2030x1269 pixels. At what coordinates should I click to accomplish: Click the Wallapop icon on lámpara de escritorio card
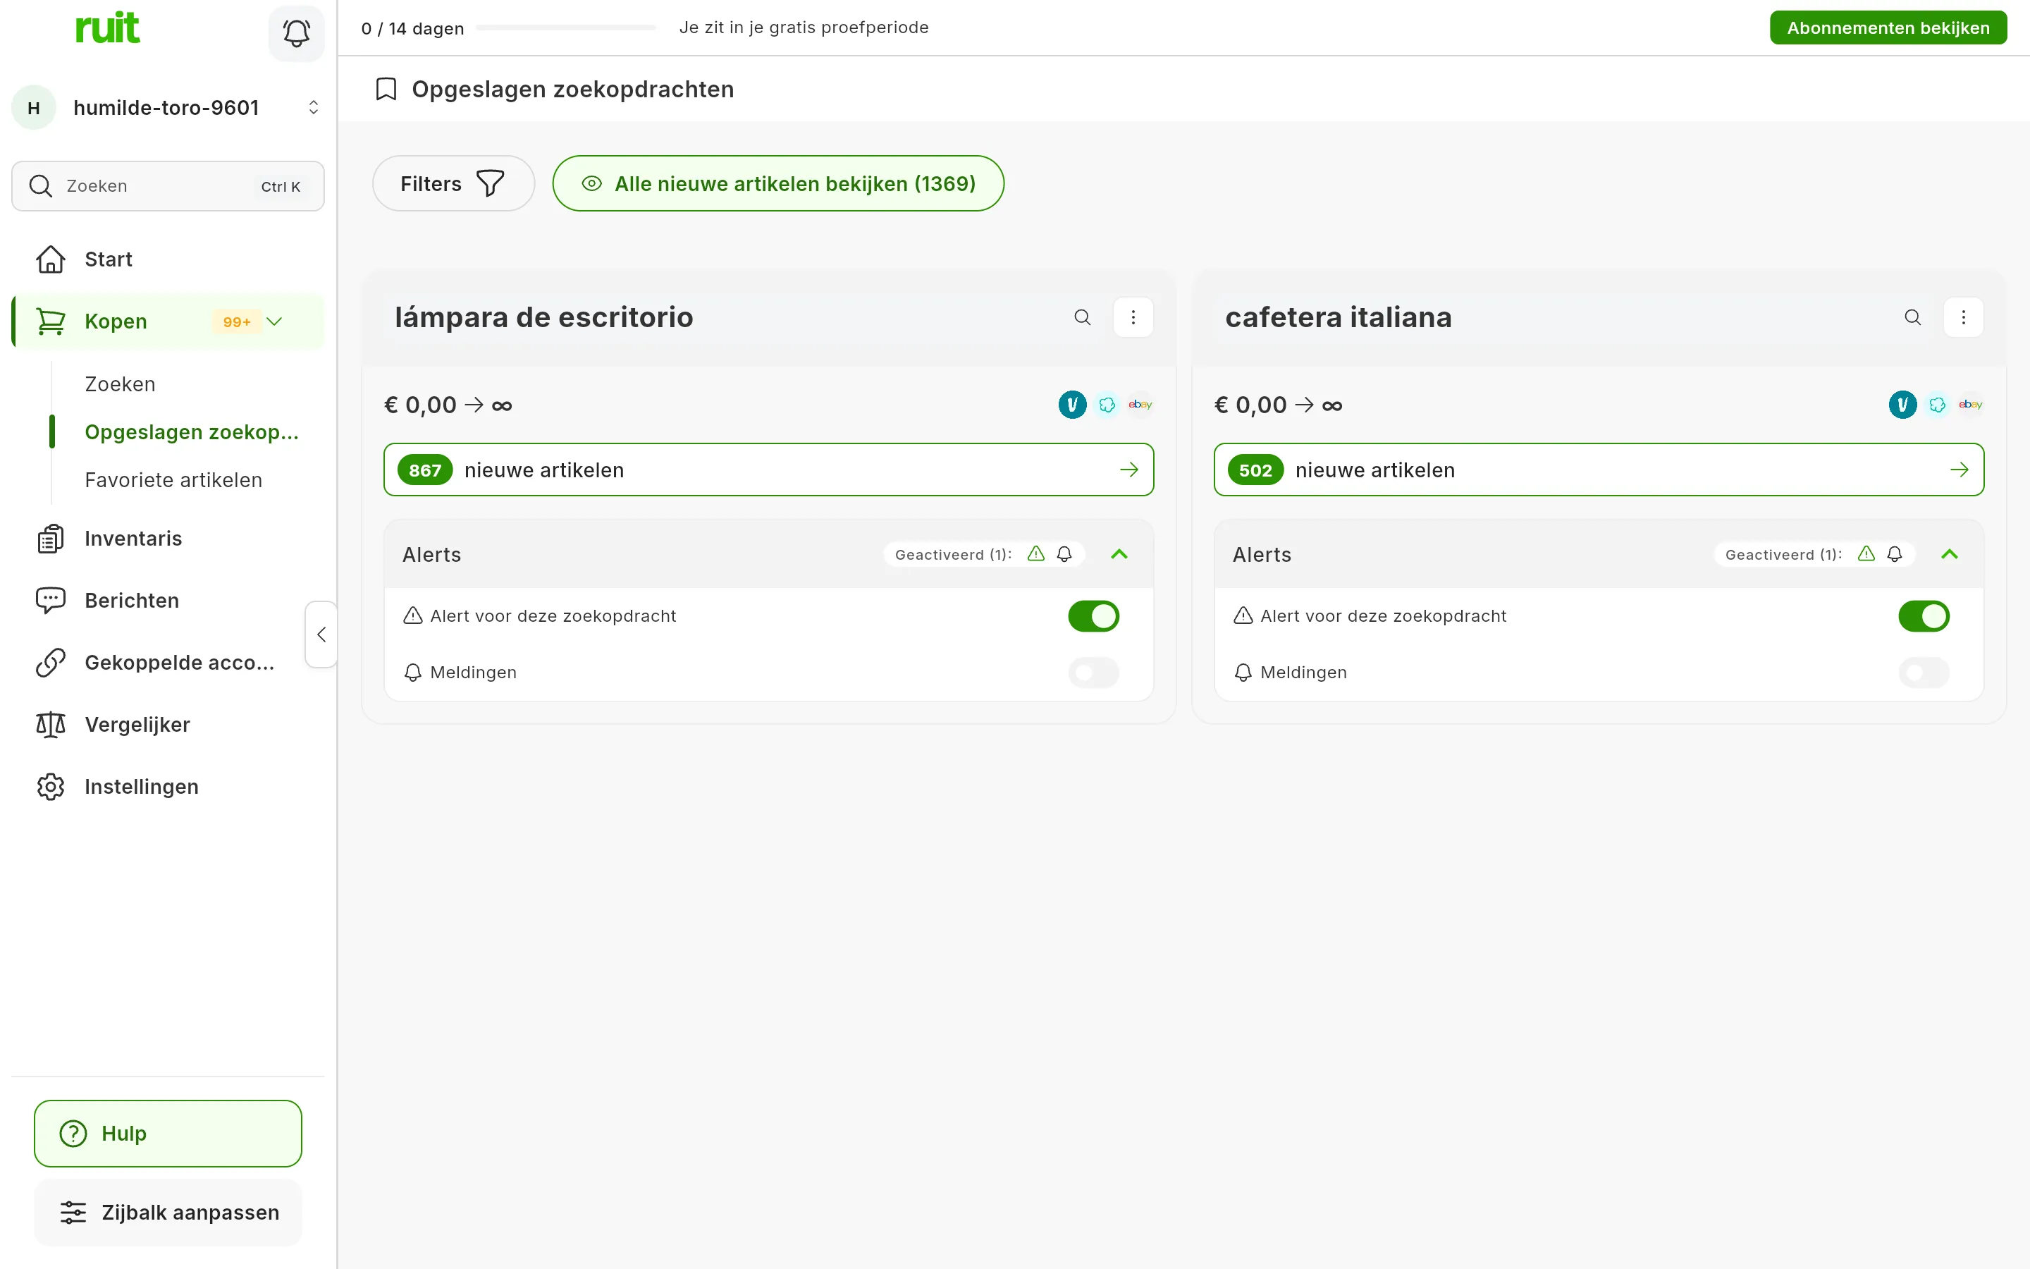tap(1107, 405)
